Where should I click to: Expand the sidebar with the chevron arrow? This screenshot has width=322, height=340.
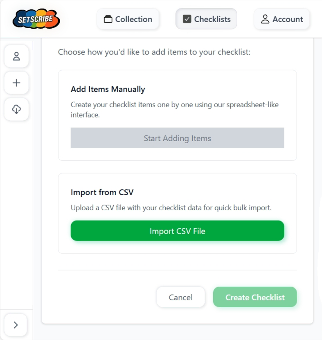click(x=16, y=325)
